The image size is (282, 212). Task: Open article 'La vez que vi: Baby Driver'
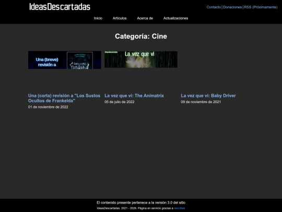[208, 96]
